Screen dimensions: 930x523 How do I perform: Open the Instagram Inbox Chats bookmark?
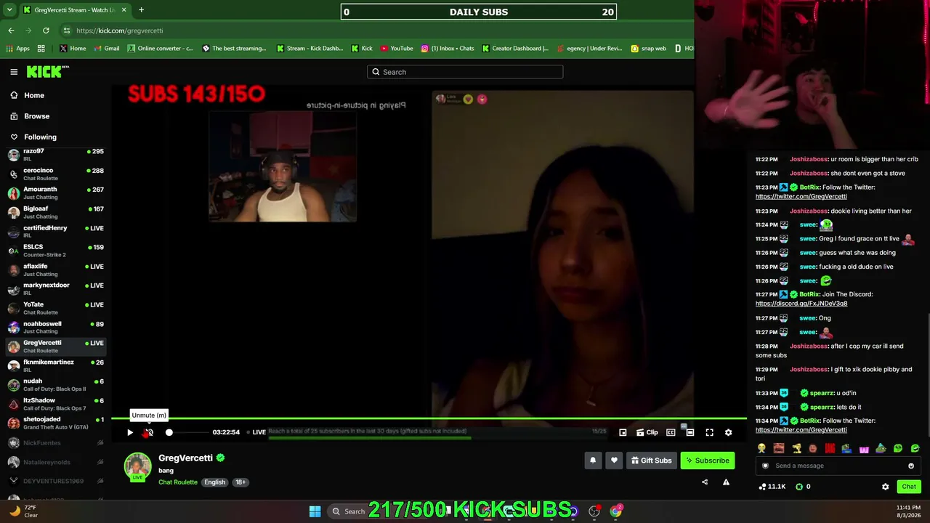coord(448,49)
